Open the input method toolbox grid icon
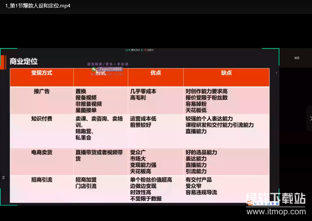The width and height of the screenshot is (312, 221). 277,204
